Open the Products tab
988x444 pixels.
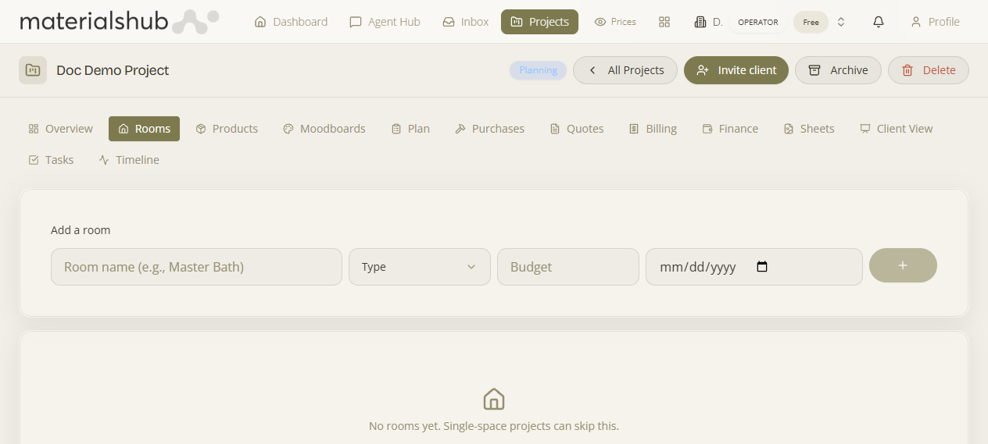click(227, 129)
